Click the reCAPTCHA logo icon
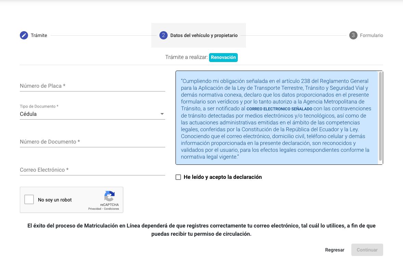Image resolution: width=403 pixels, height=270 pixels. click(x=109, y=196)
